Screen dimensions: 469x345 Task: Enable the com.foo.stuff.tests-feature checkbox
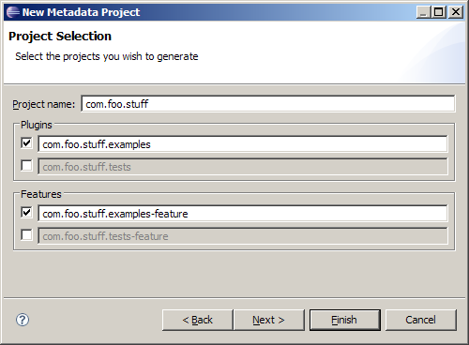[x=26, y=235]
